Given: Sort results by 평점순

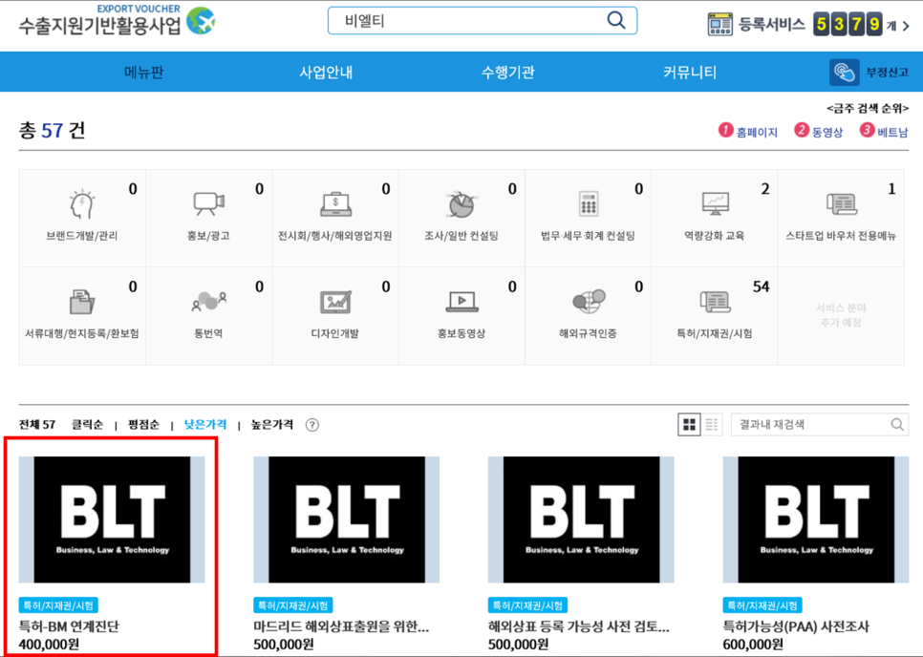Looking at the screenshot, I should click(x=143, y=425).
